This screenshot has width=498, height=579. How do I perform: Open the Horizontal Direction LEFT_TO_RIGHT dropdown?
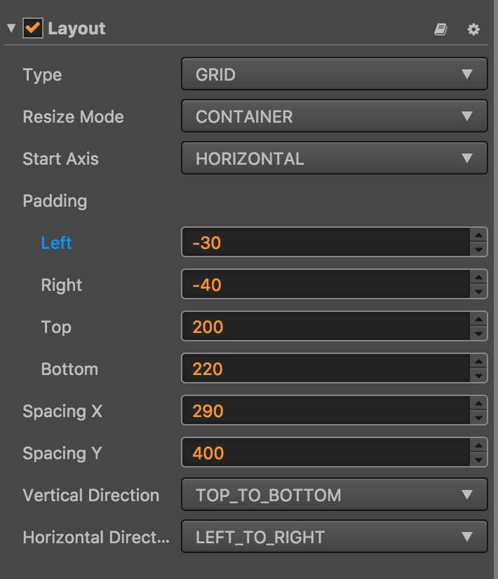tap(334, 537)
